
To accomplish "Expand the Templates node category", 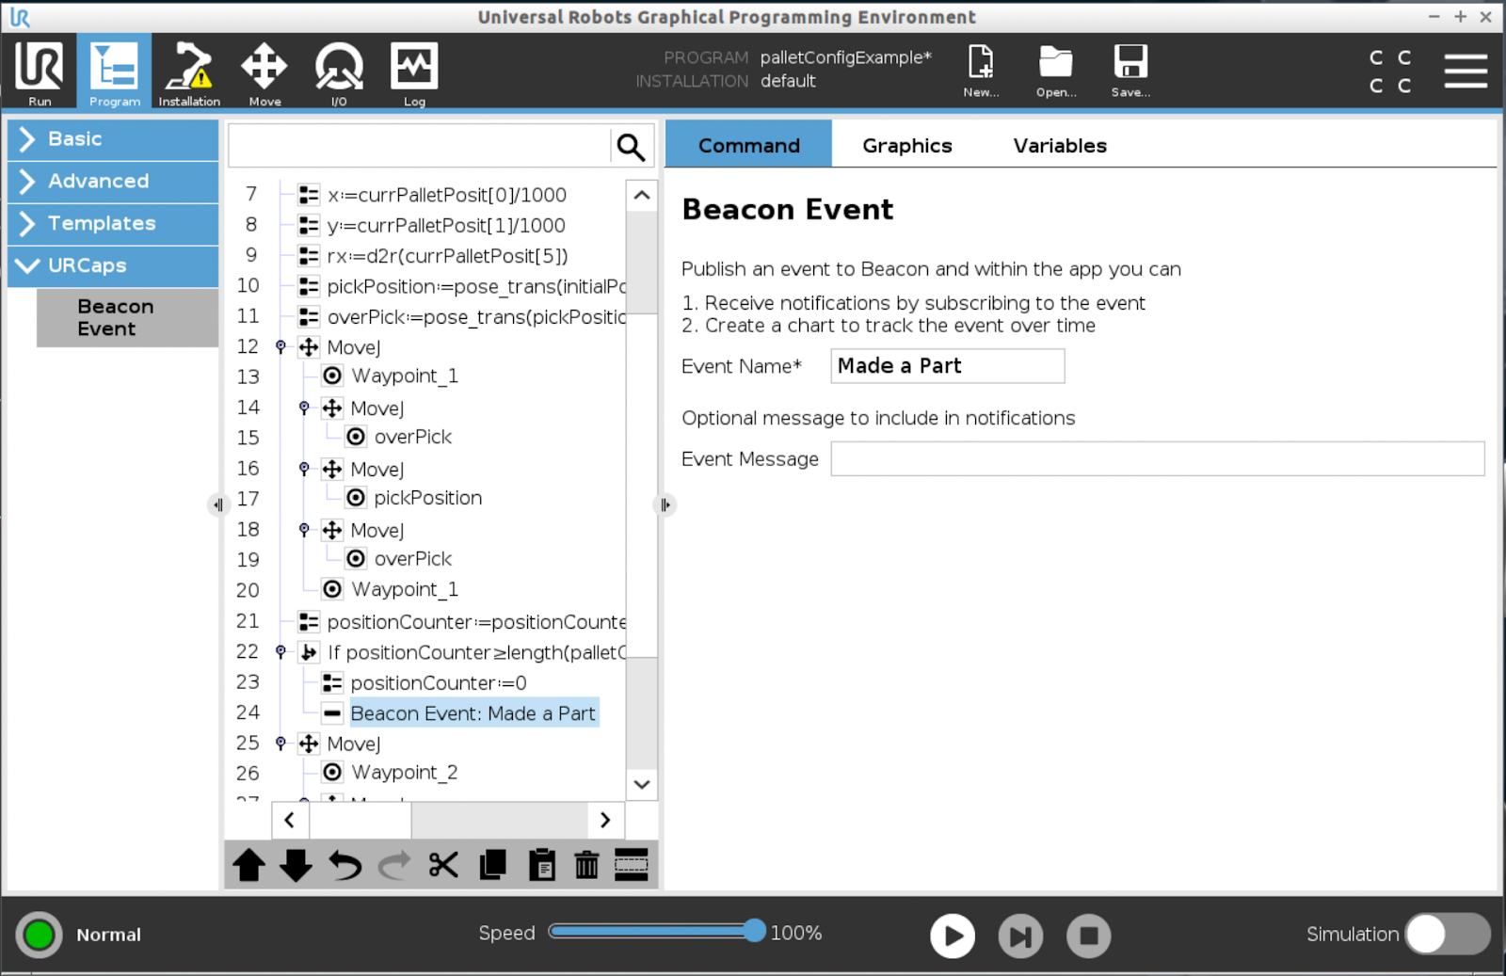I will click(113, 224).
